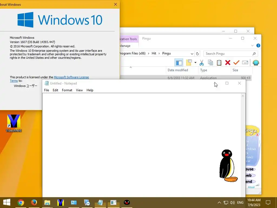Switch to Notepad via its taskbar icon

pos(100,203)
